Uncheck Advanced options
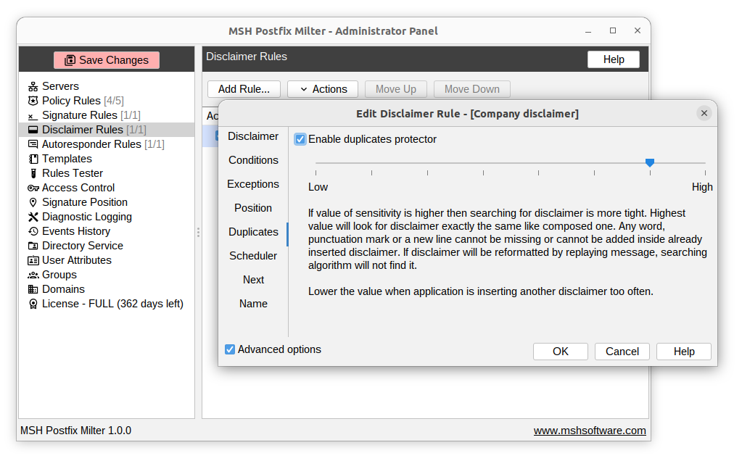This screenshot has width=742, height=461. (x=230, y=349)
